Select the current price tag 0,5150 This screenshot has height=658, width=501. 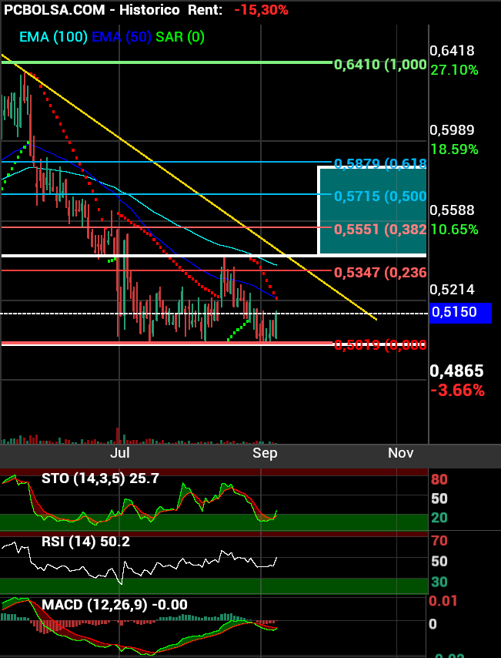(460, 313)
